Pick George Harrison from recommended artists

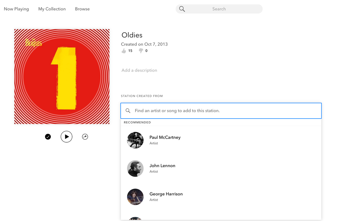166,194
